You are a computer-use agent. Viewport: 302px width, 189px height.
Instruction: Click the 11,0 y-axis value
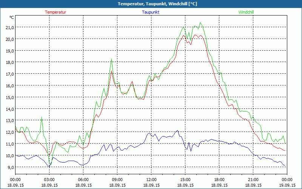(10, 144)
